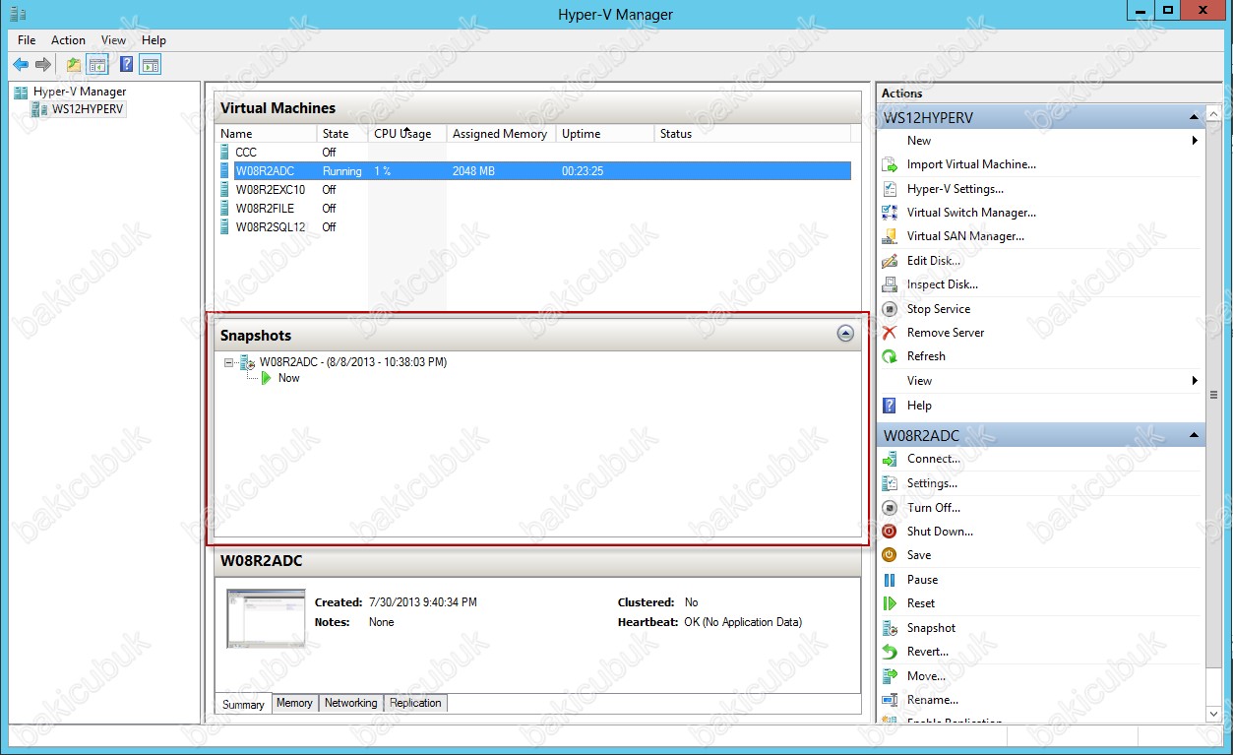The height and width of the screenshot is (755, 1233).
Task: Click the Edit Disk pencil icon
Action: click(x=890, y=261)
